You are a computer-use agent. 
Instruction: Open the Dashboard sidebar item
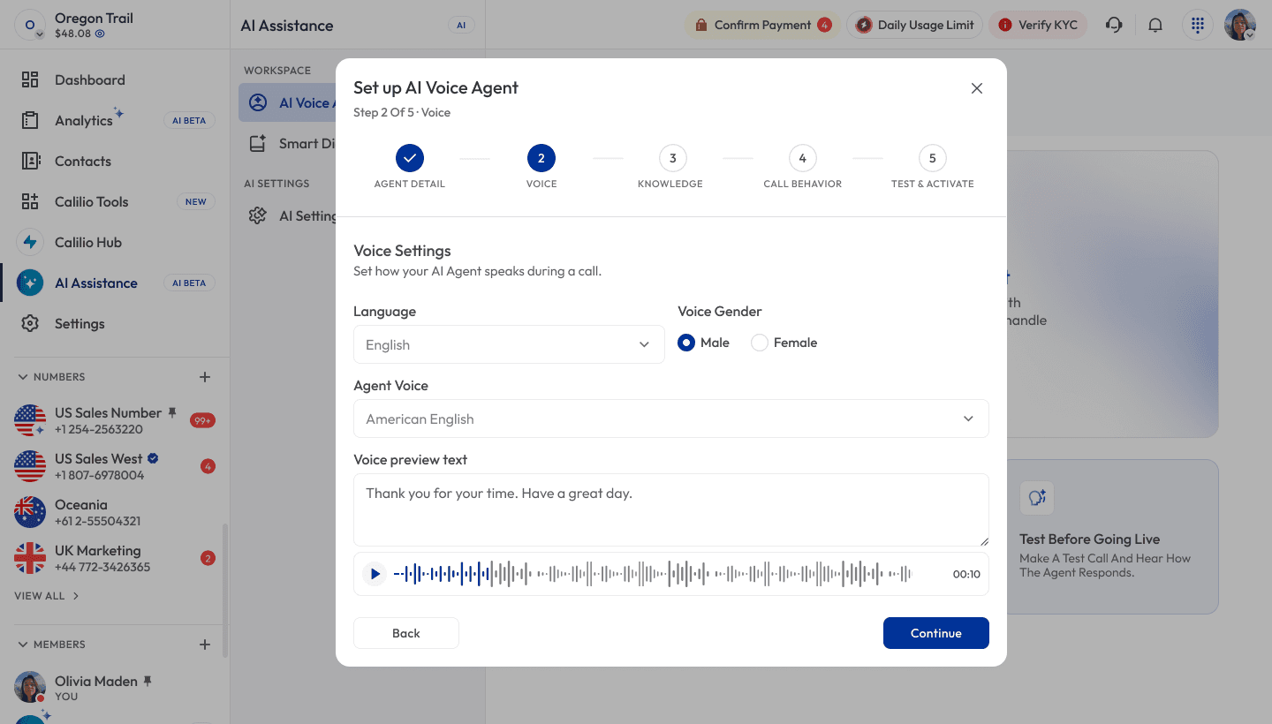(115, 79)
